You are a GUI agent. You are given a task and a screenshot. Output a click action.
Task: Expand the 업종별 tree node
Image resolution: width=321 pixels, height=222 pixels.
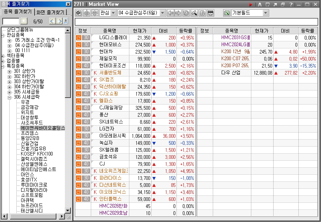(3, 61)
